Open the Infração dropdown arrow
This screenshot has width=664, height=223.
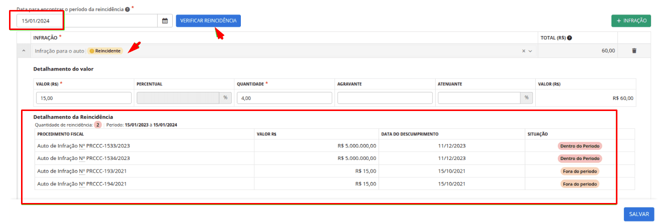[530, 51]
